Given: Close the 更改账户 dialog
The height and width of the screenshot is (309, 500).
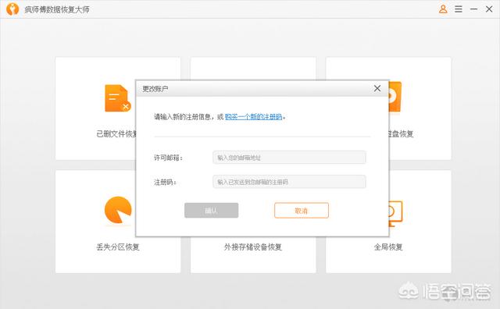Looking at the screenshot, I should [377, 88].
